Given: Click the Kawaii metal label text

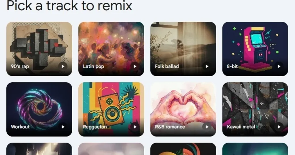Looking at the screenshot, I should coord(241,127).
